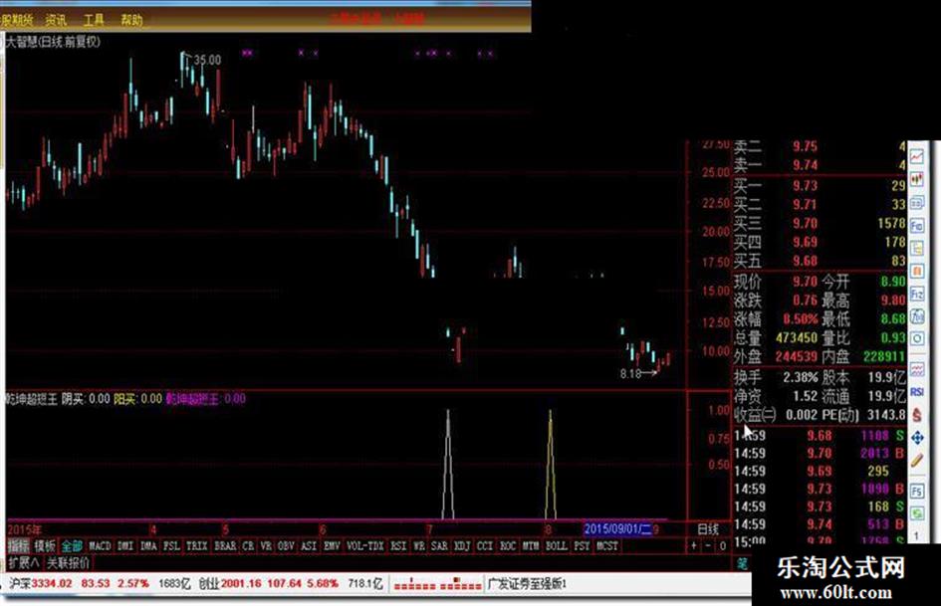Click the 创业 2001.16 index readout
The width and height of the screenshot is (941, 606).
[x=230, y=584]
